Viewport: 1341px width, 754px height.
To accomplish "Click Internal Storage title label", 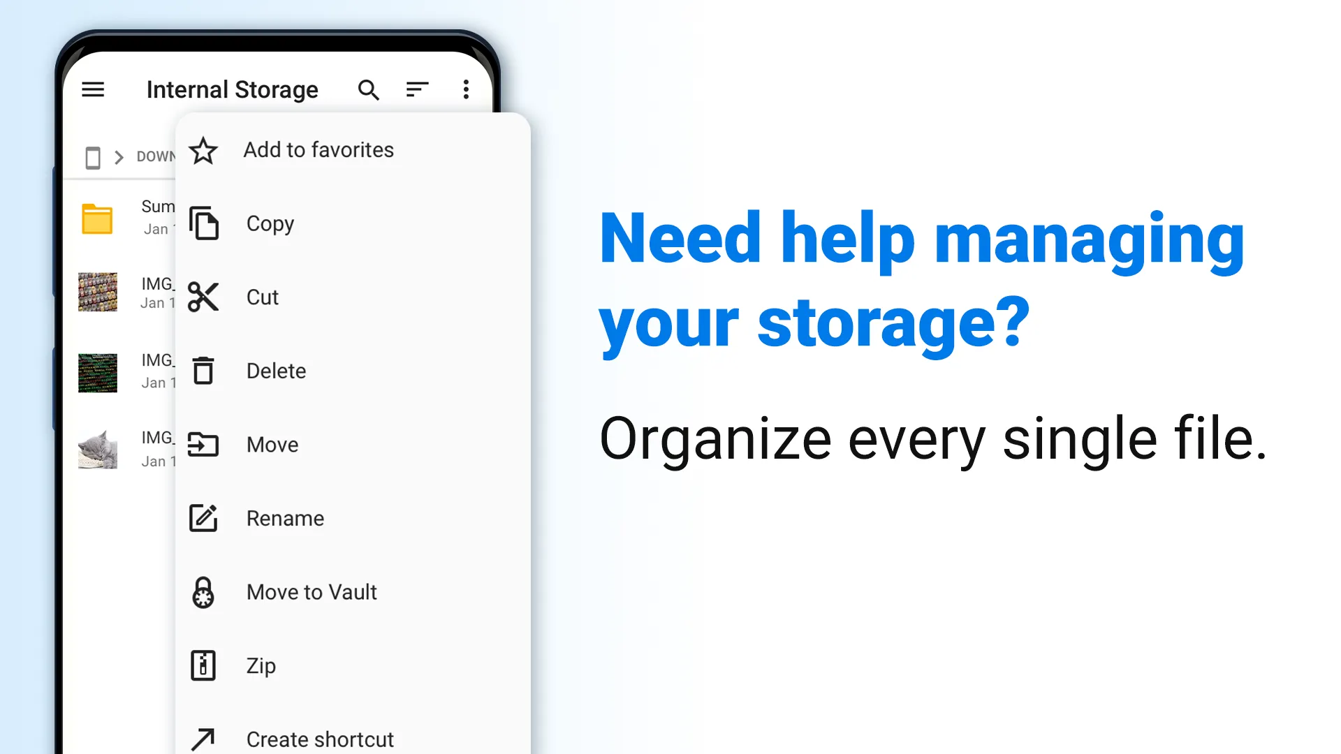I will click(x=232, y=89).
